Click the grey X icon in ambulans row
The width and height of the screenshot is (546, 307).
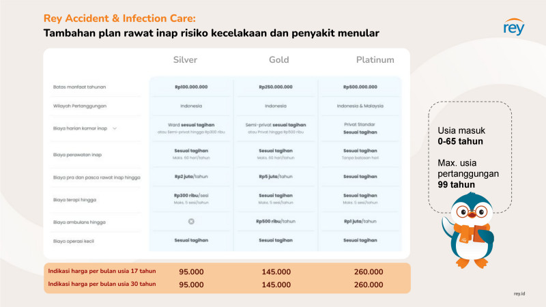click(191, 221)
